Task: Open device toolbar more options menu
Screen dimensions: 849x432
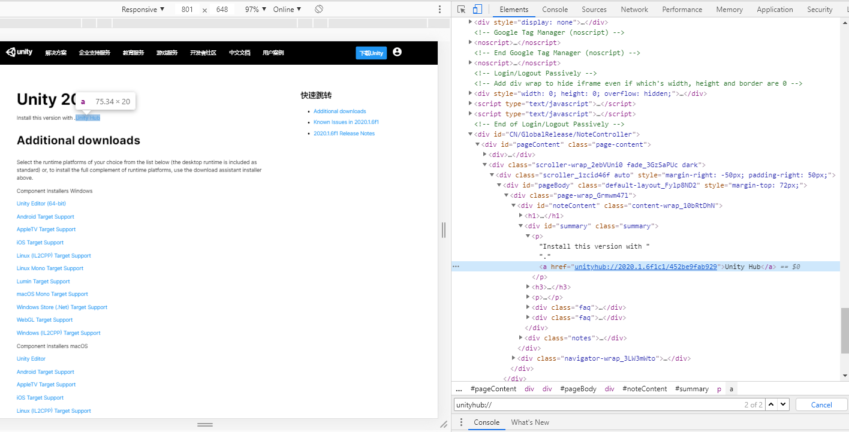Action: [x=440, y=10]
